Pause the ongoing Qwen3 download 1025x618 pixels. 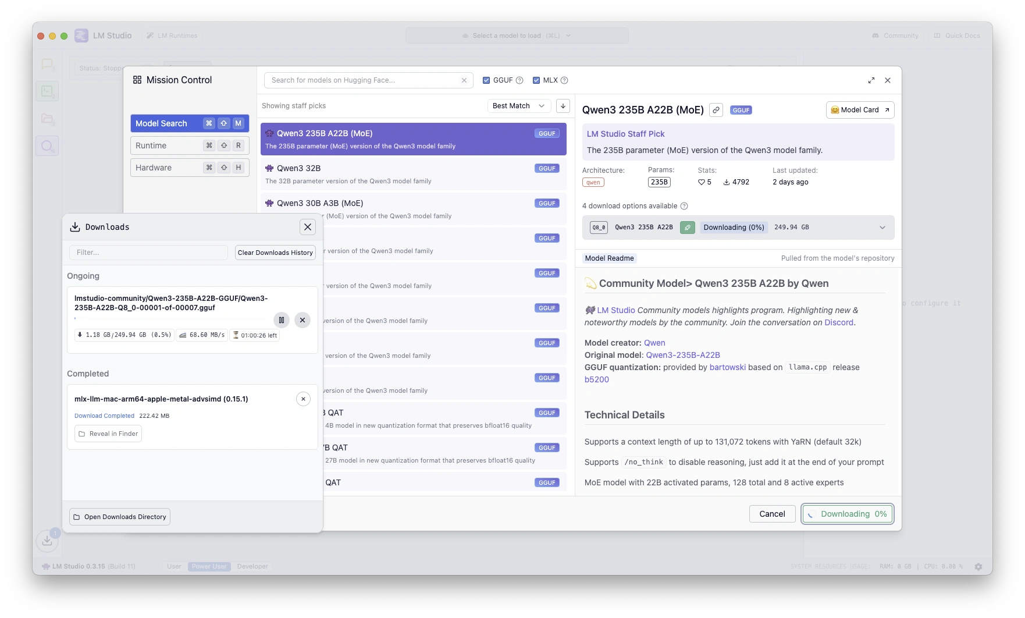click(281, 320)
